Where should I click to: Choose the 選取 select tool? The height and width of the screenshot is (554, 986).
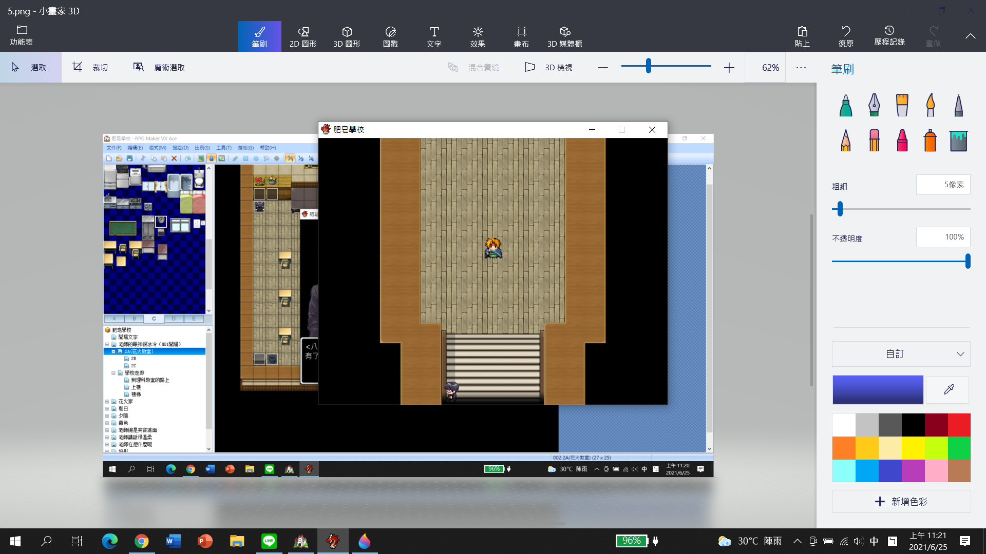(x=31, y=67)
